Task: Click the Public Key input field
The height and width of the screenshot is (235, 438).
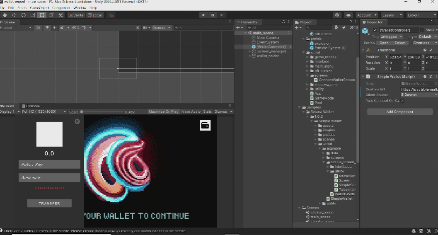Action: (x=49, y=165)
